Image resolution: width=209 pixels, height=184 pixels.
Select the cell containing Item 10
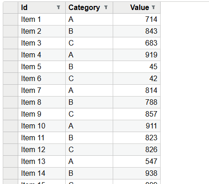coord(42,126)
